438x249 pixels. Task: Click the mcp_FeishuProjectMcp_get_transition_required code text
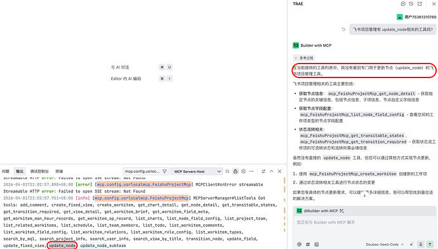point(353,142)
